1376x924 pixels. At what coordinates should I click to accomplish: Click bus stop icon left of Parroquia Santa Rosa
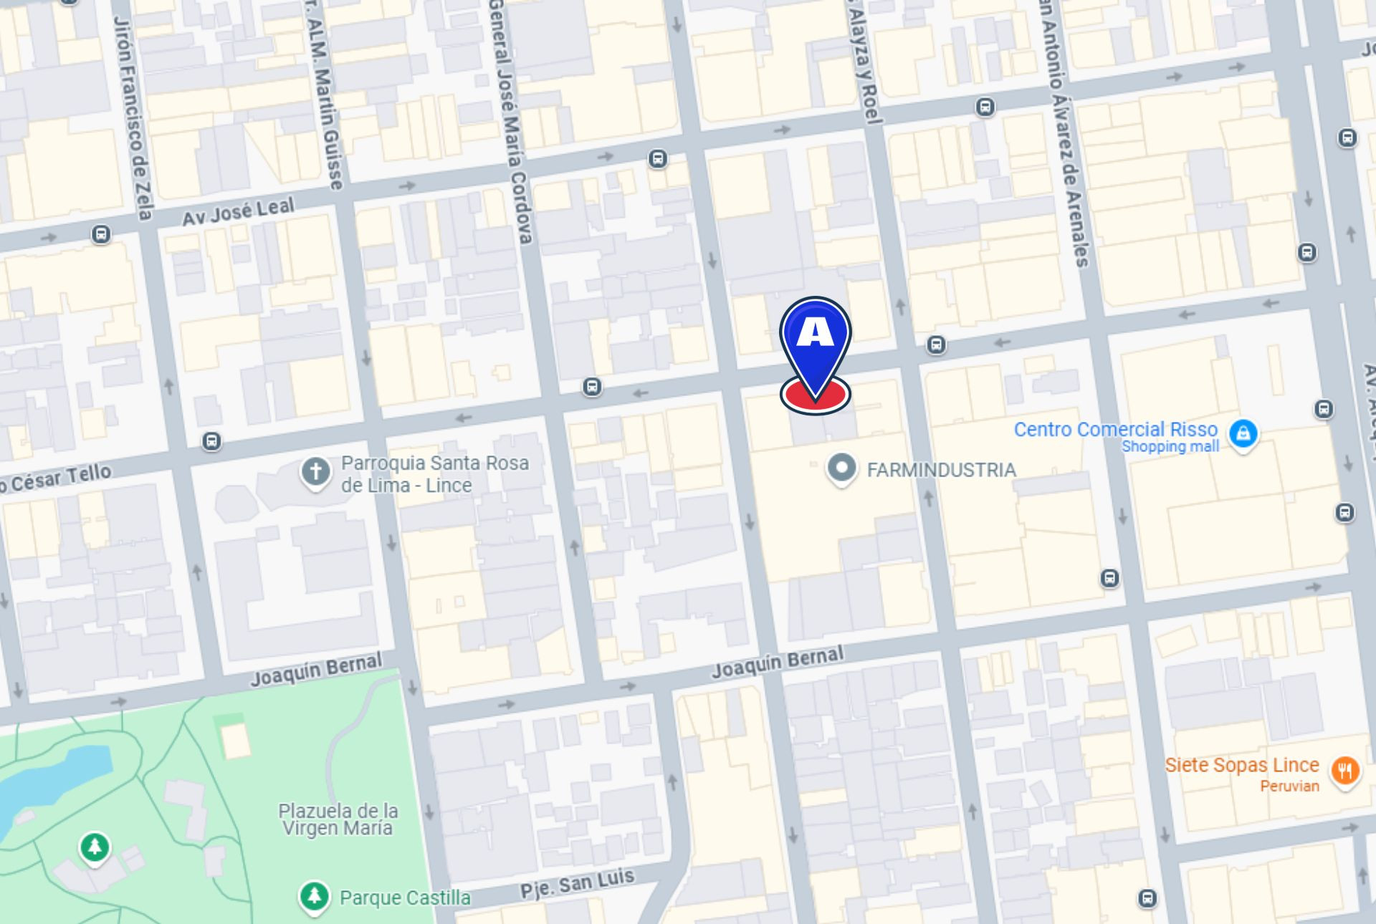[211, 441]
